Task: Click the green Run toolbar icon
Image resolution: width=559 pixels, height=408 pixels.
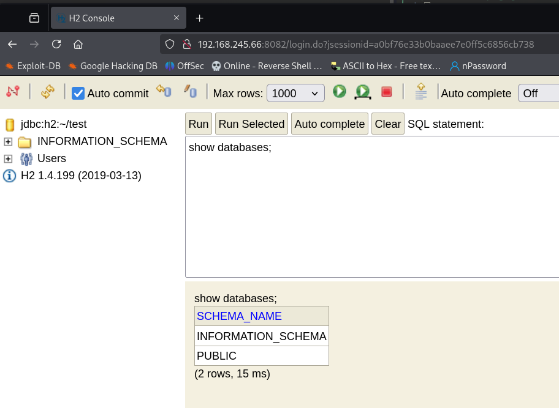Action: pyautogui.click(x=340, y=91)
